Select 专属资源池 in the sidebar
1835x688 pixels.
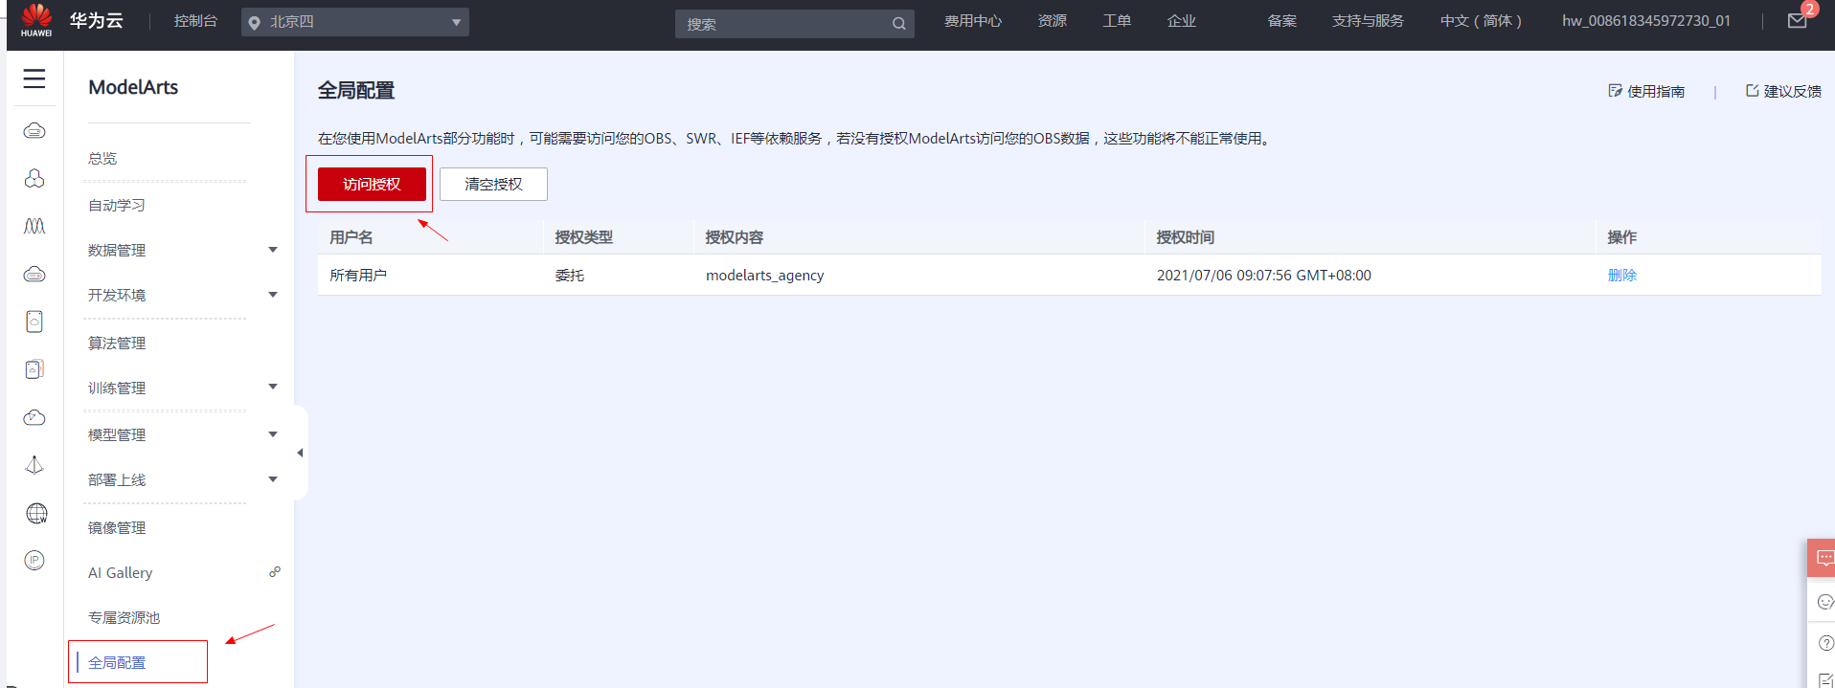[125, 617]
